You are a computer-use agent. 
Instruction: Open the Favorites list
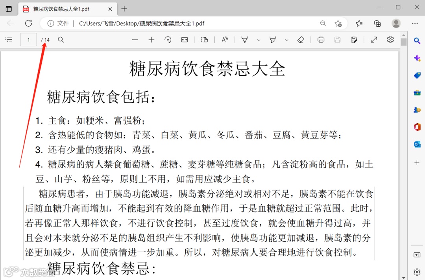coord(359,24)
